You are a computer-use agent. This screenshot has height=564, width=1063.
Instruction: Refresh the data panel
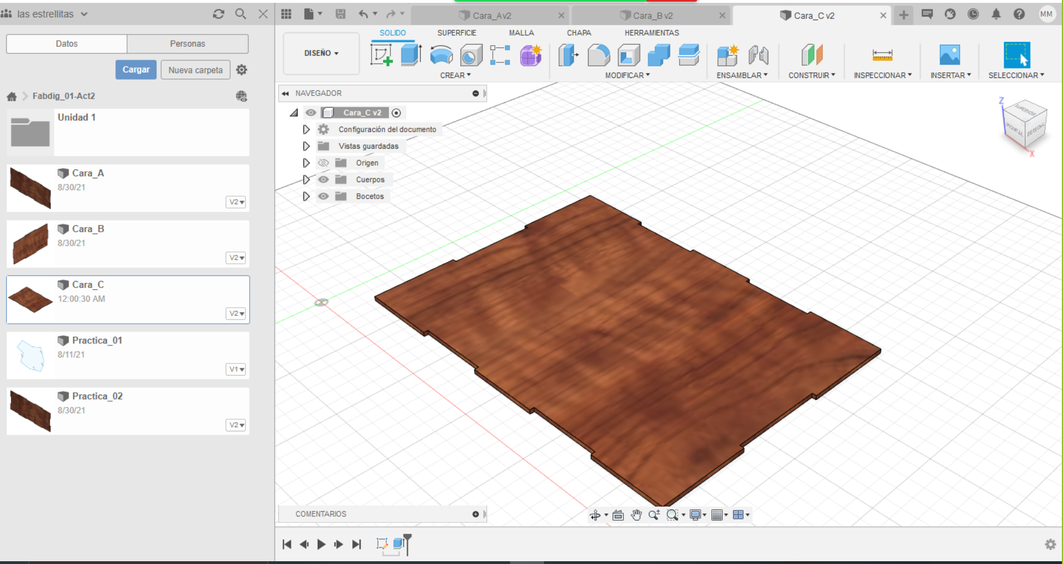click(x=219, y=14)
